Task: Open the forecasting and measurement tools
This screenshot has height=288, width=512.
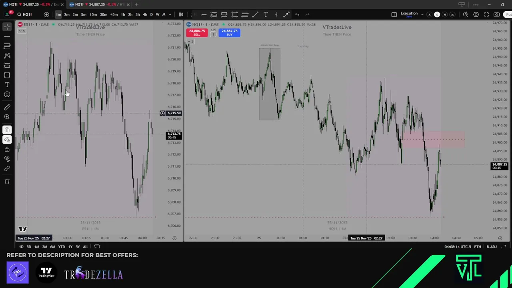Action: [x=7, y=65]
